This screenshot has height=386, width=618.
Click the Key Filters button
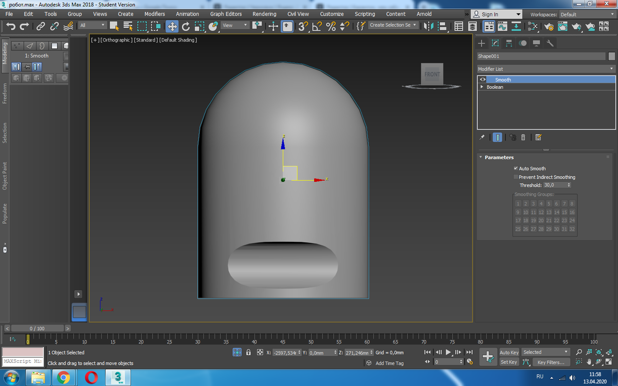[551, 362]
